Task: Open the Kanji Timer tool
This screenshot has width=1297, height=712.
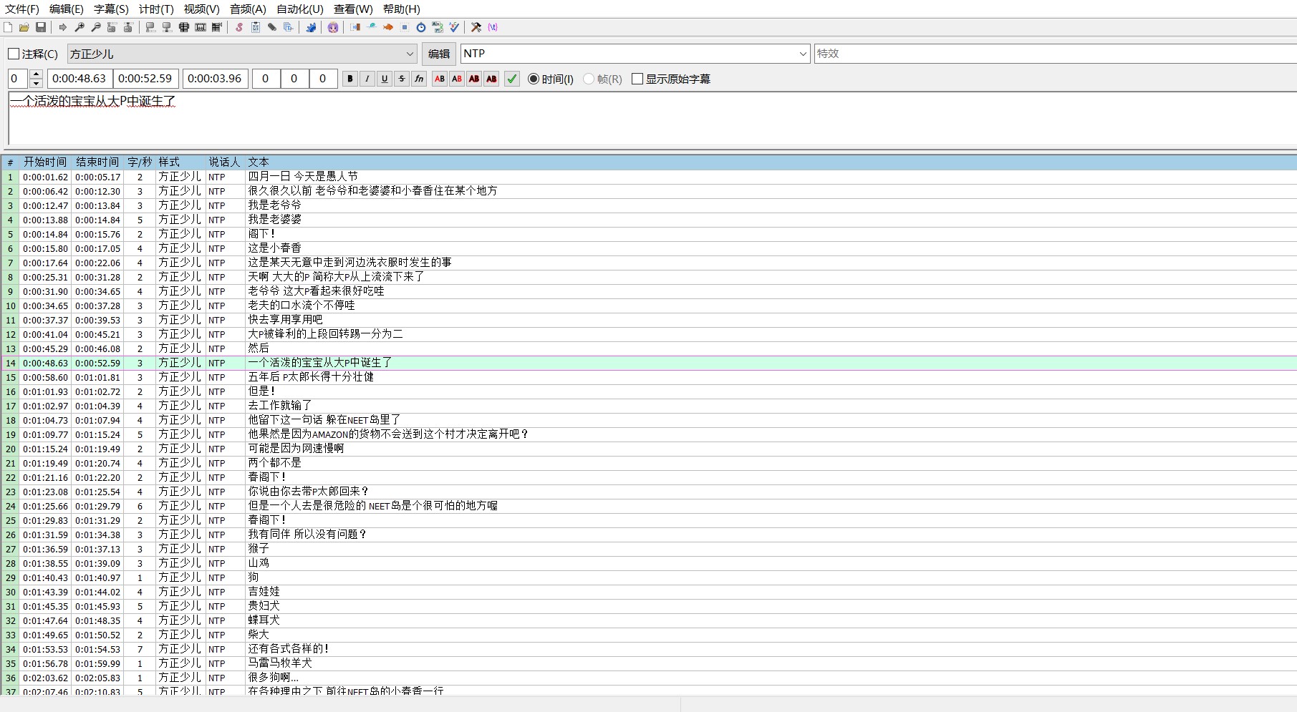Action: (438, 27)
